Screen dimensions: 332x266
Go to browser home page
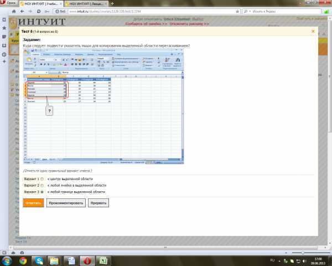point(14,11)
